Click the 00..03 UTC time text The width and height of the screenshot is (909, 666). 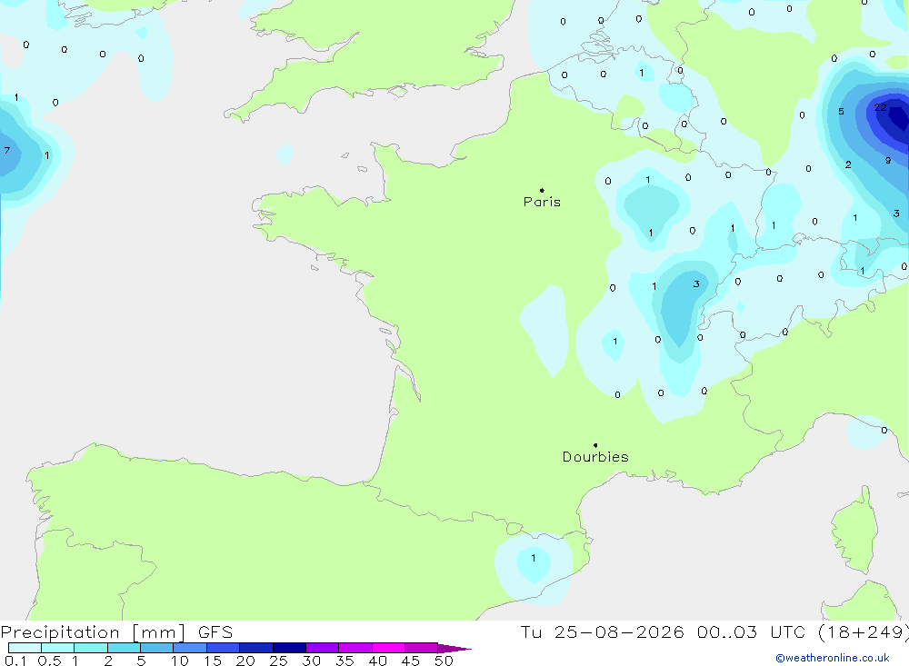(754, 631)
